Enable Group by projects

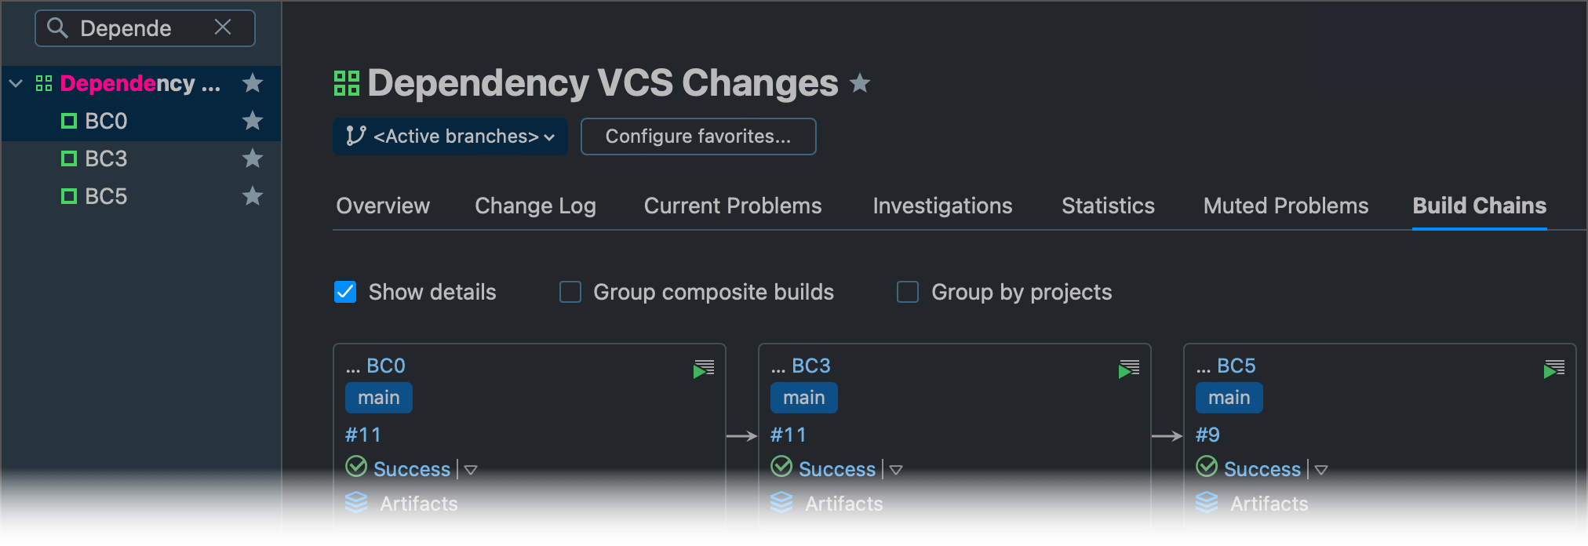[x=907, y=291]
